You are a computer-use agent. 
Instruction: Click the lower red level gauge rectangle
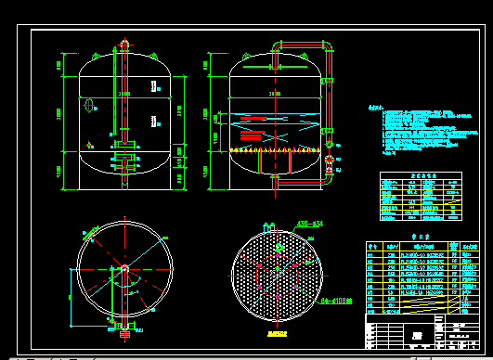pyautogui.click(x=154, y=122)
